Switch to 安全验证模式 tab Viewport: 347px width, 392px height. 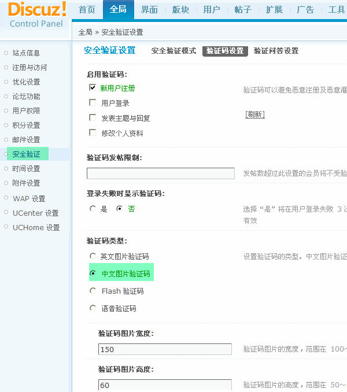(x=173, y=51)
